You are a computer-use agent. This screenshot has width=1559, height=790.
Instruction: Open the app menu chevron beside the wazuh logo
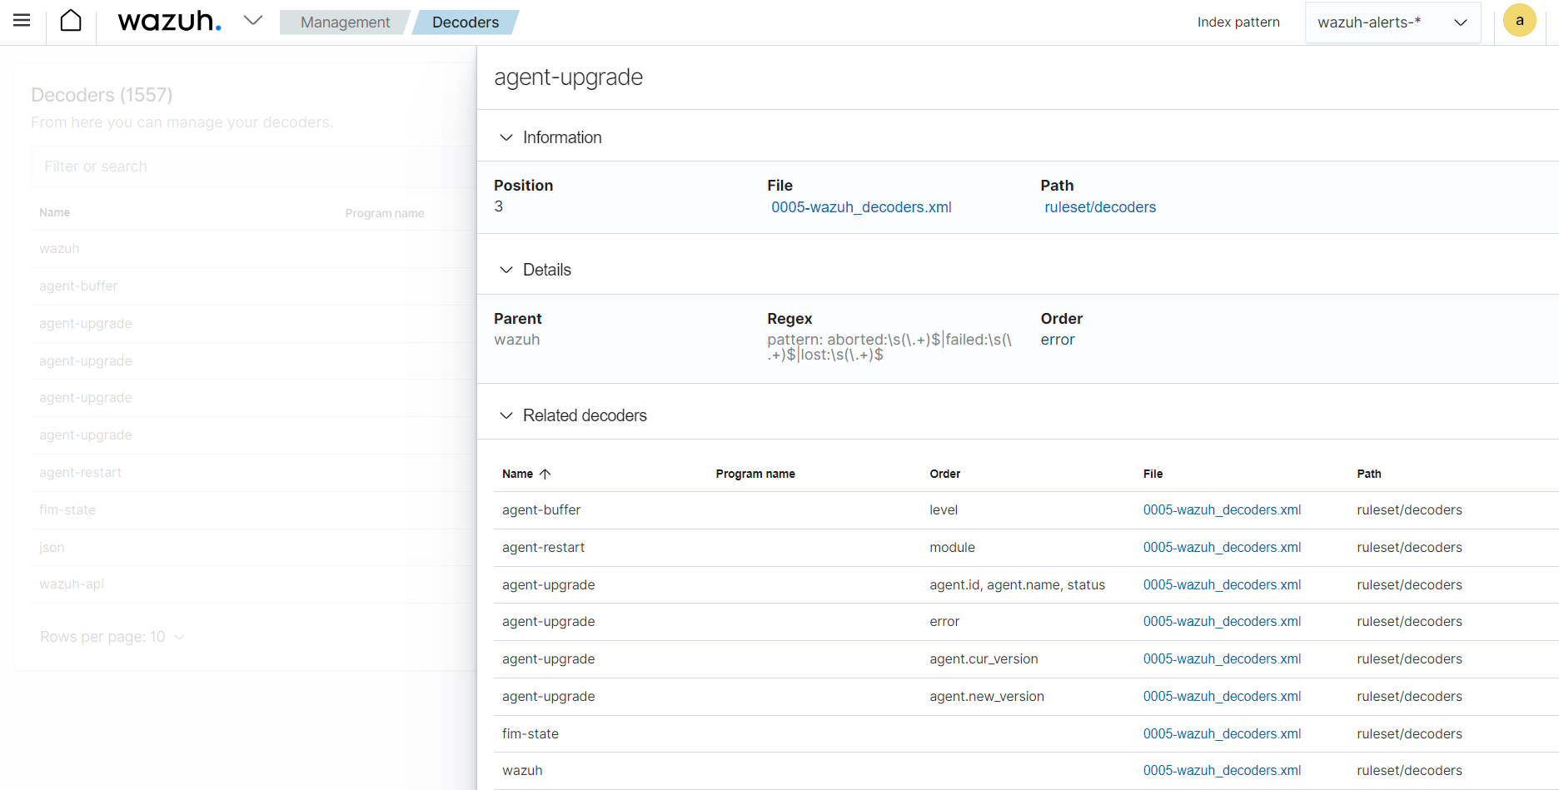coord(253,21)
